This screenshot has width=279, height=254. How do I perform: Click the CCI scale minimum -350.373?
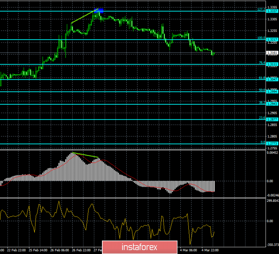273,245
